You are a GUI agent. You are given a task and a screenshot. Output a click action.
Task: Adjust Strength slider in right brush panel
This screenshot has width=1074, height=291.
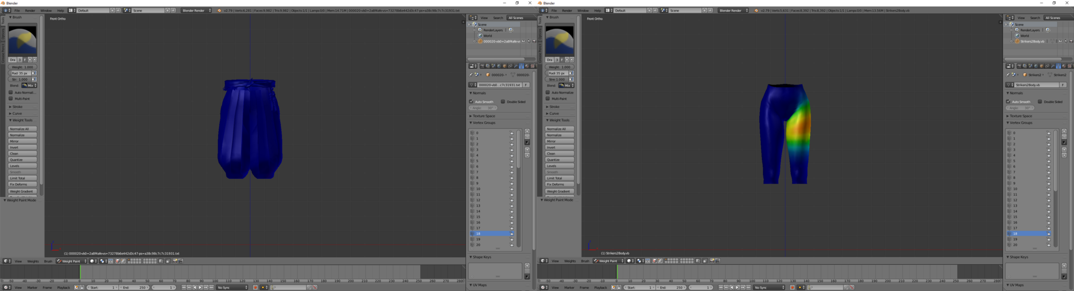(557, 79)
